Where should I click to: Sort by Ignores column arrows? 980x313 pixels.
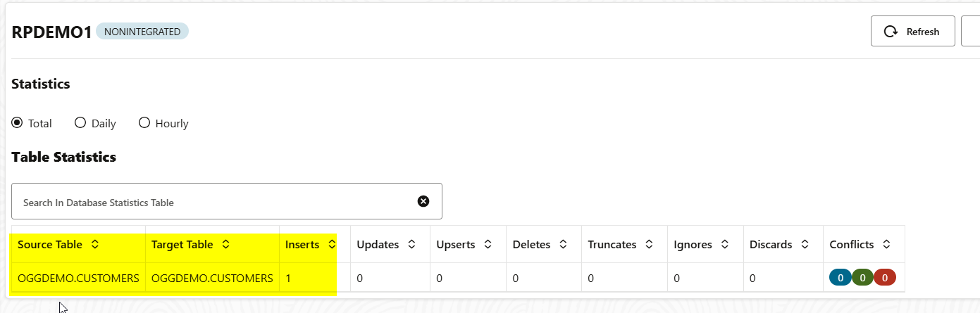pos(724,245)
